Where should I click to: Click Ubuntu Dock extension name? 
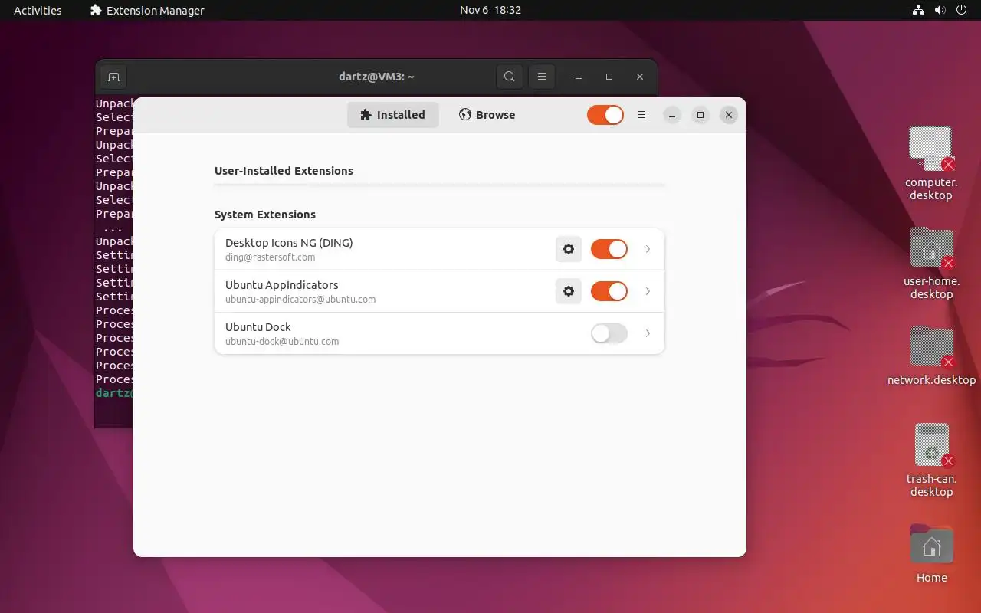[x=258, y=326]
